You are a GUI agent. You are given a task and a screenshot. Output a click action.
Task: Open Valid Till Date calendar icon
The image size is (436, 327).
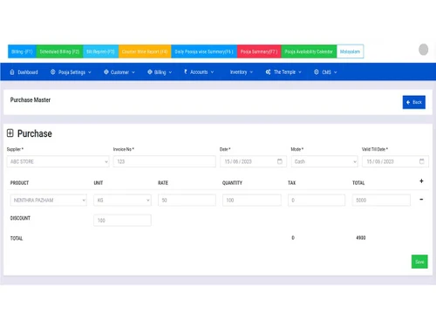[x=422, y=161]
